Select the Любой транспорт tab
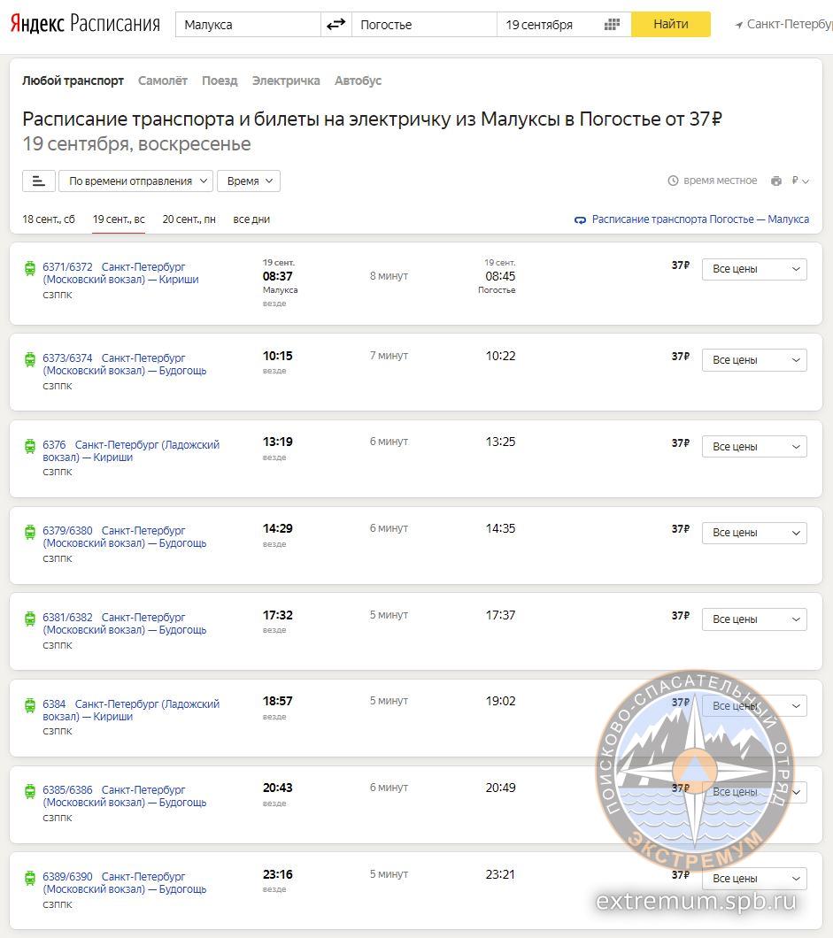 [73, 81]
